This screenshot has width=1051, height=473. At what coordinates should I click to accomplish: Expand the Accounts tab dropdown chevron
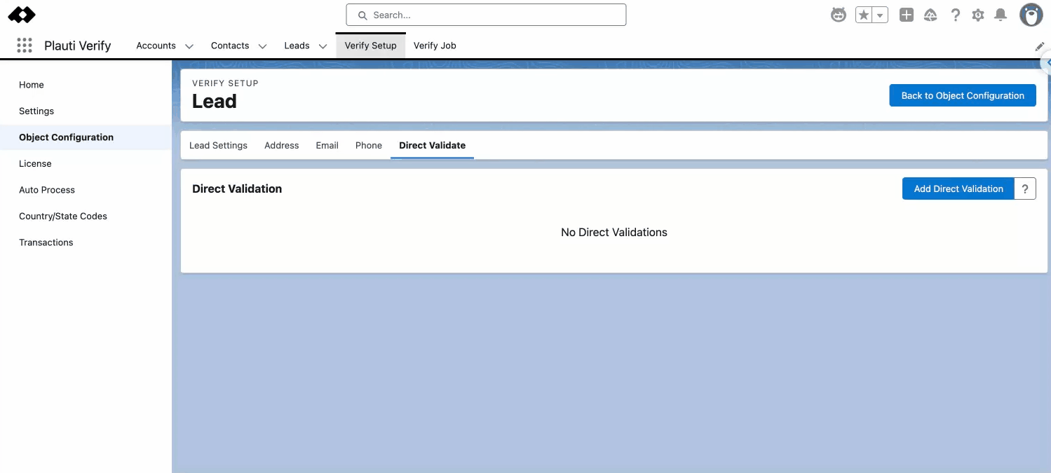point(189,46)
